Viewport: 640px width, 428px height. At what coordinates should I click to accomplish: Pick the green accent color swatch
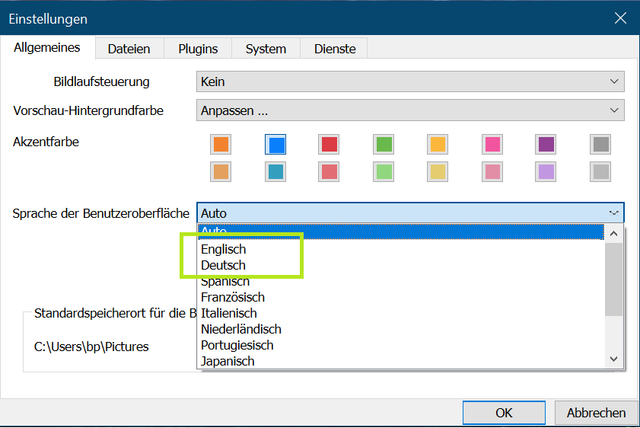coord(384,145)
